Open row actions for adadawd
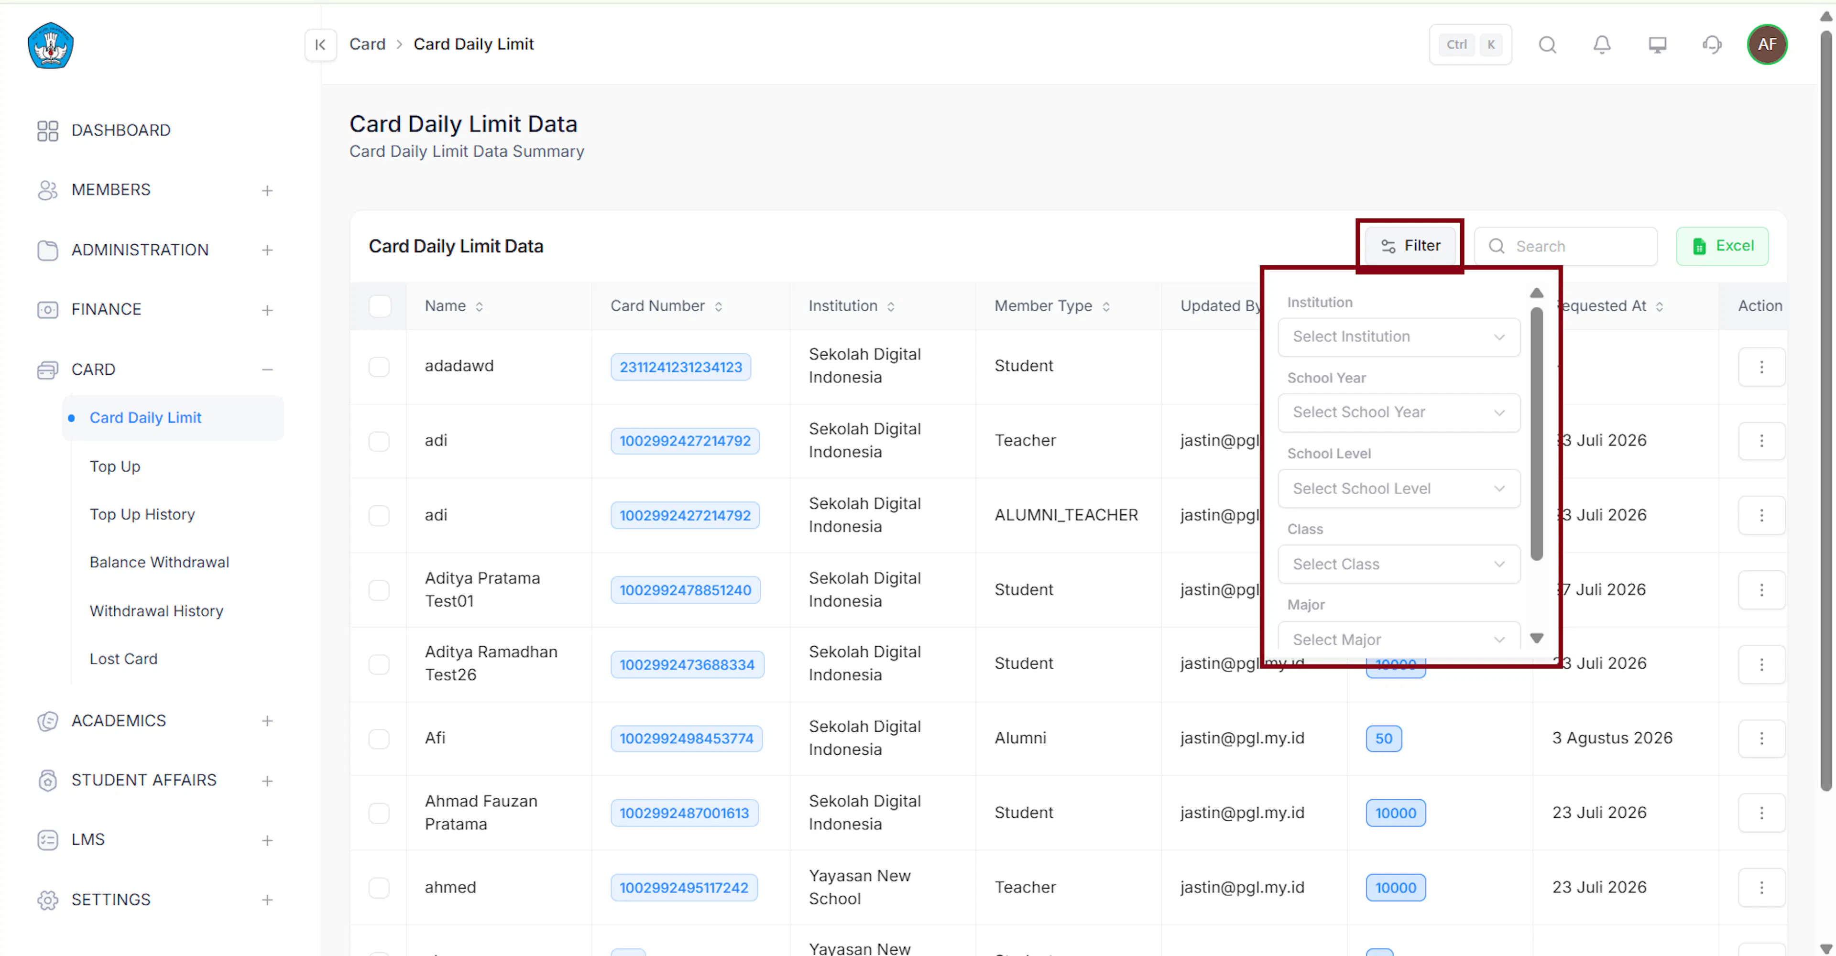 coord(1762,367)
